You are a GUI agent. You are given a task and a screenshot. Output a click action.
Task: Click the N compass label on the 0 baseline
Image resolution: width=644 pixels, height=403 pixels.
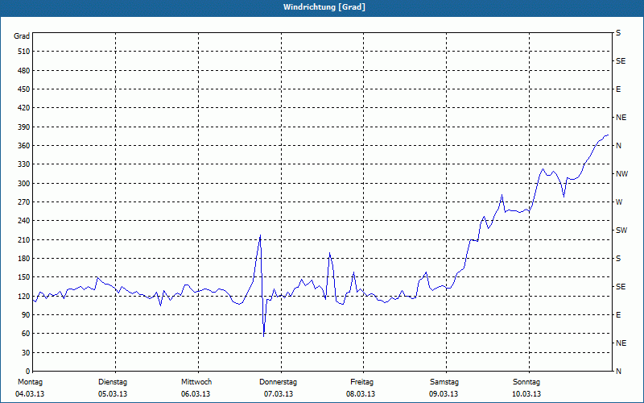618,372
